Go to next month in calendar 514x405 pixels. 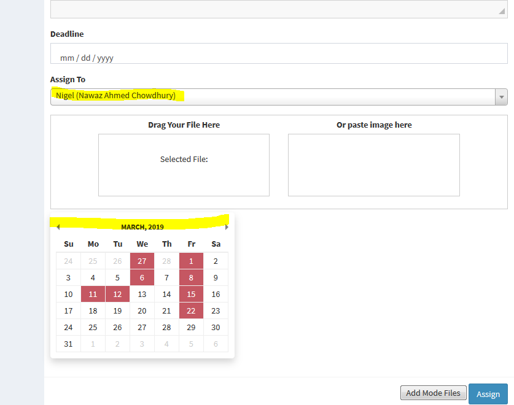point(227,227)
